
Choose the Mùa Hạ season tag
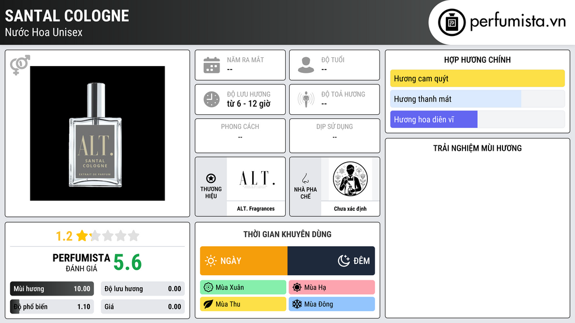[x=332, y=288]
